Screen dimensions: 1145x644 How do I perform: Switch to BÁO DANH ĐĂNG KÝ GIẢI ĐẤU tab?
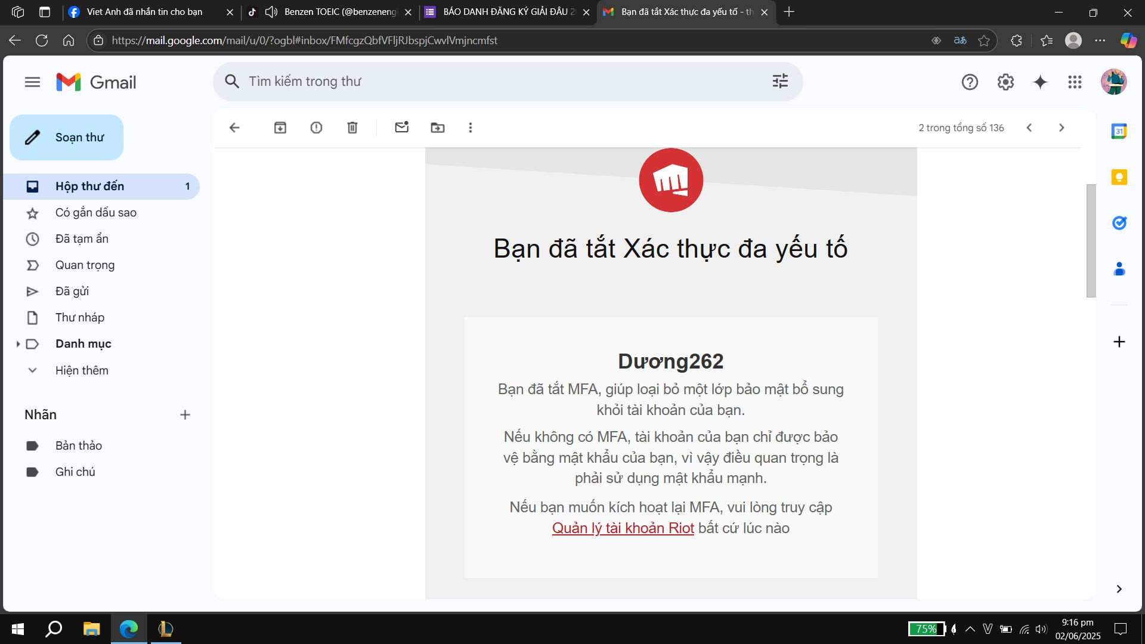tap(508, 12)
